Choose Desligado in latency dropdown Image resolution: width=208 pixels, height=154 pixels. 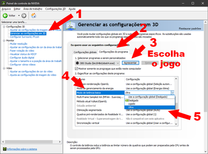(150, 100)
